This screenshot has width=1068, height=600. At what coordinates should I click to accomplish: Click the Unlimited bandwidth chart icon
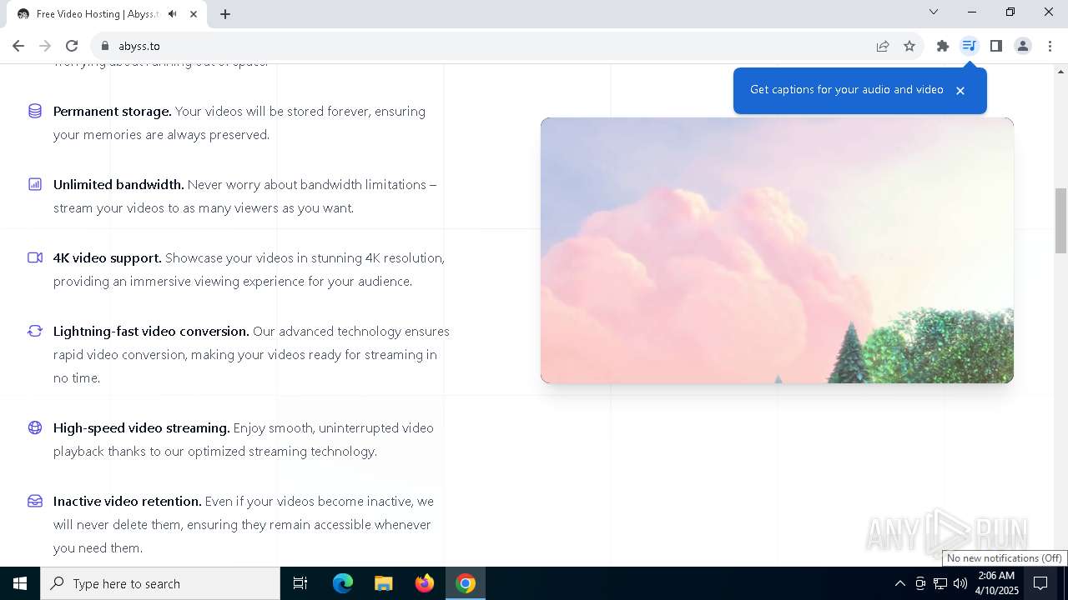(x=35, y=184)
